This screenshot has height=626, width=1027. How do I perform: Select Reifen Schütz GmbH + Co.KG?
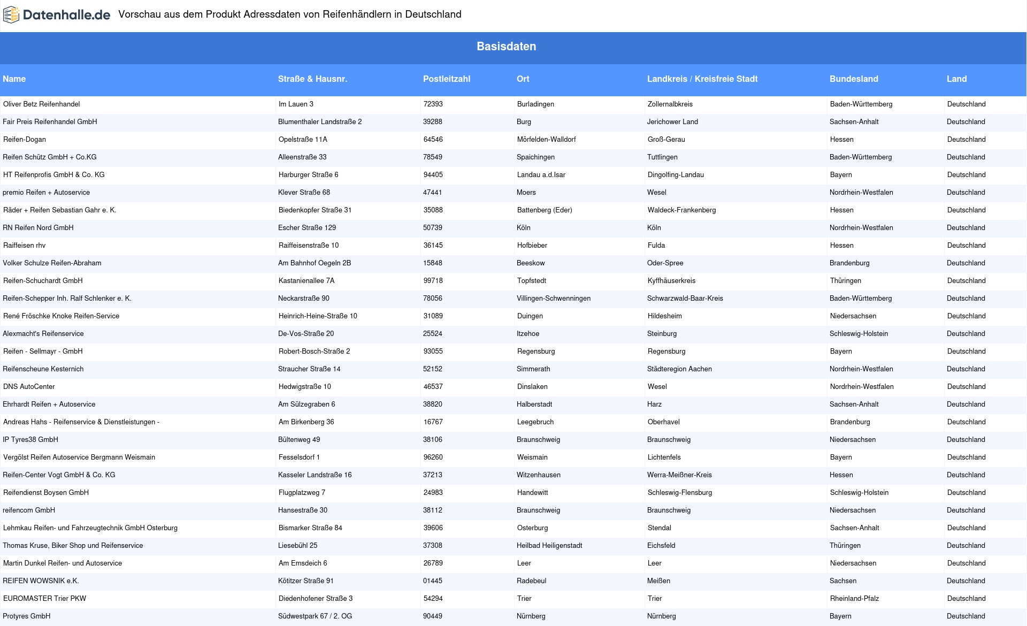50,157
